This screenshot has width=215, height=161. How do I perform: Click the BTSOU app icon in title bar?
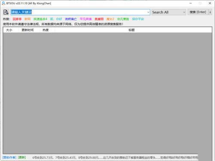pos(3,3)
